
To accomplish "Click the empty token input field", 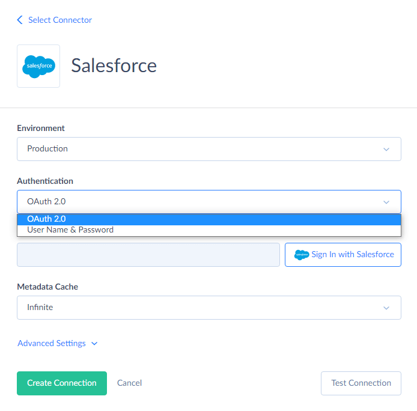I will [x=148, y=255].
